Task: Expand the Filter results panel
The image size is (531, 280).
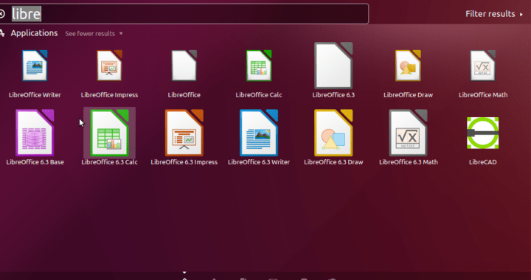Action: click(494, 14)
